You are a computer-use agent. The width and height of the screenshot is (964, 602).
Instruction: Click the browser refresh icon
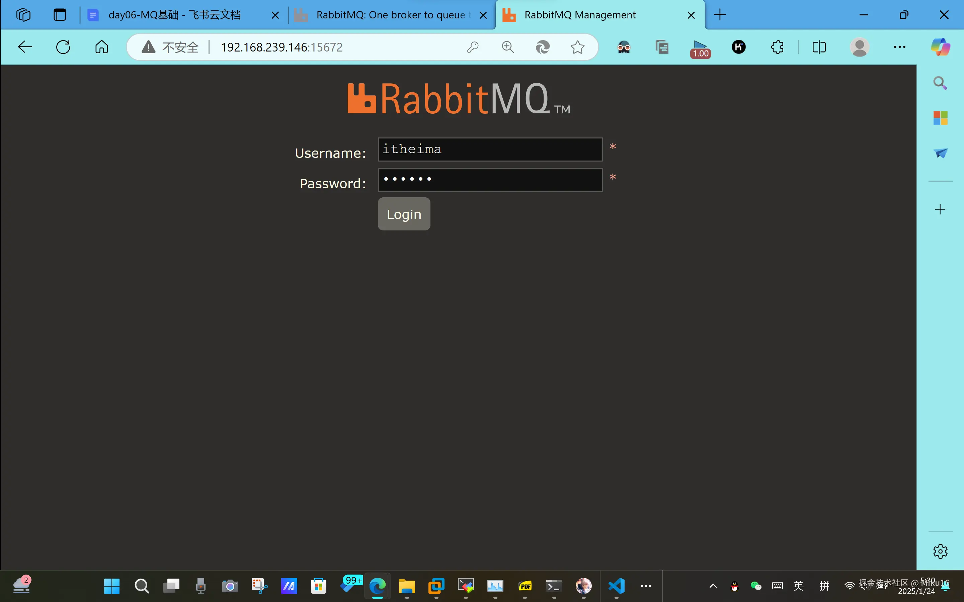pos(63,47)
